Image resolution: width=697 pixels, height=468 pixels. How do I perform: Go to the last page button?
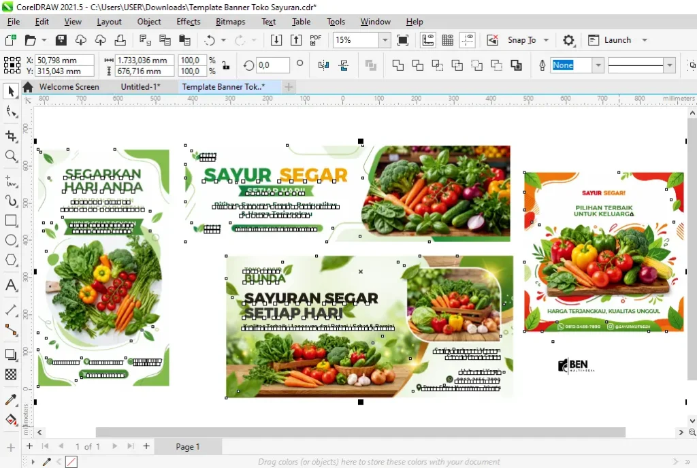131,446
